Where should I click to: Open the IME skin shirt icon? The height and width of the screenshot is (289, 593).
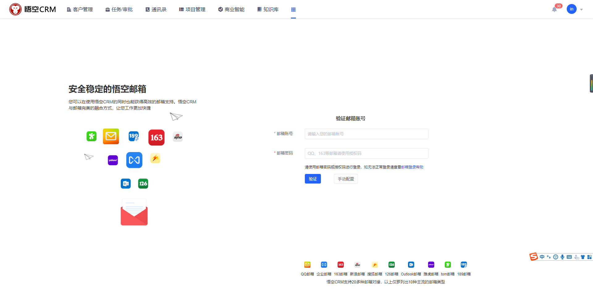tap(583, 257)
